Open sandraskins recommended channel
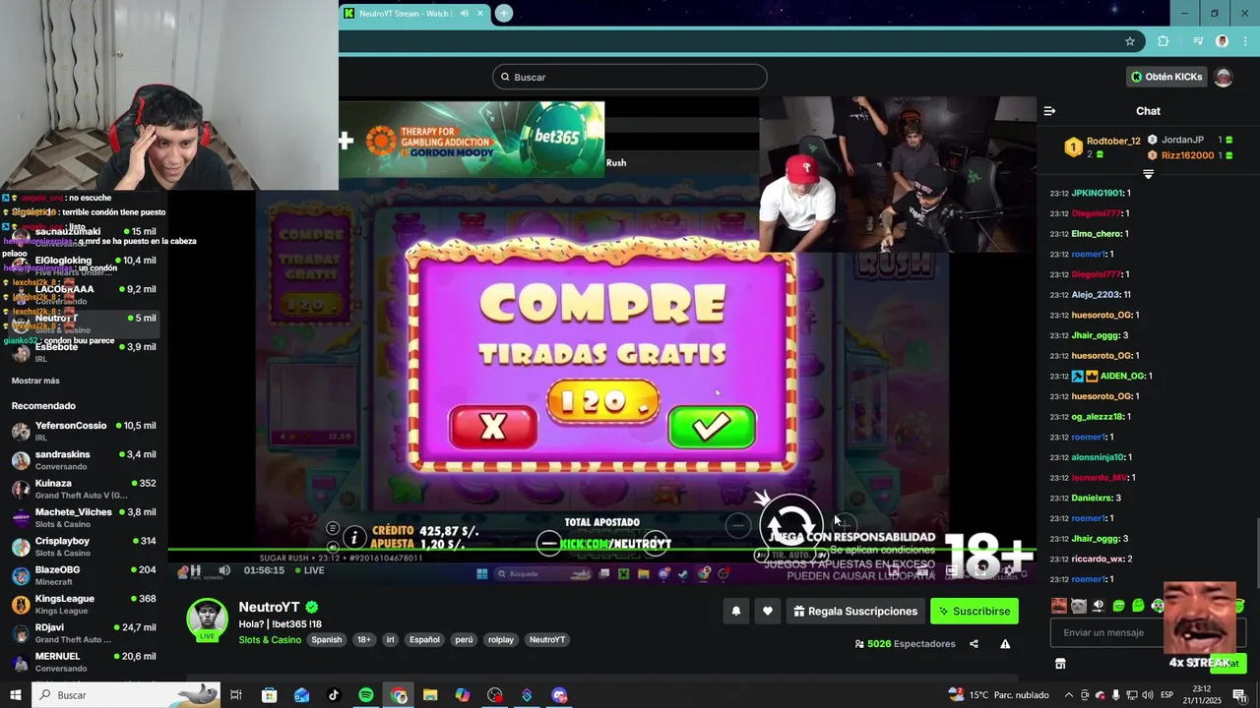The height and width of the screenshot is (708, 1260). (x=84, y=460)
